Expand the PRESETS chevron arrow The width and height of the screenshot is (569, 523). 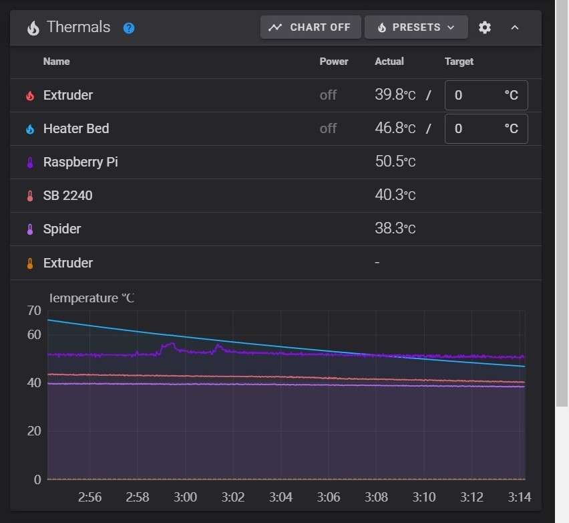pyautogui.click(x=452, y=27)
